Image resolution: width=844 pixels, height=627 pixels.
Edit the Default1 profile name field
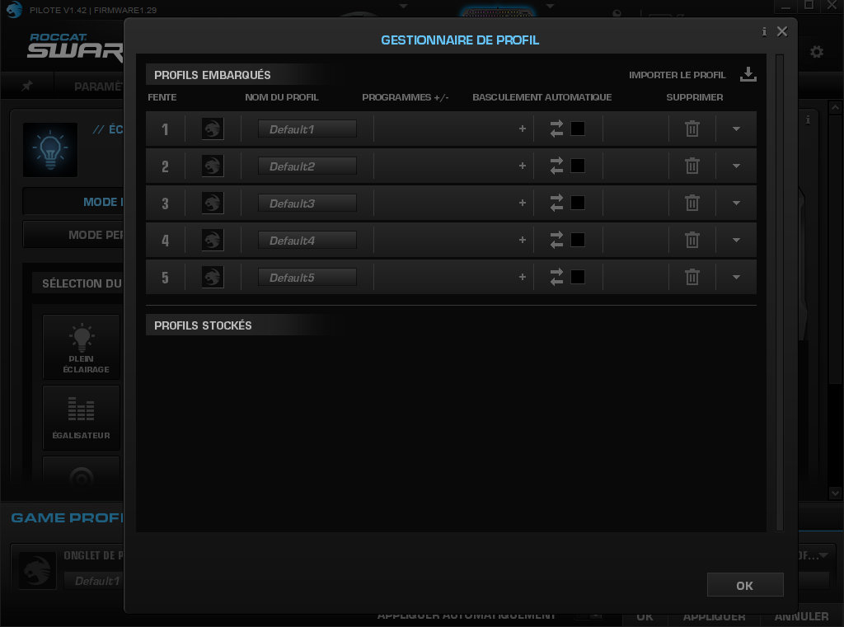[307, 129]
